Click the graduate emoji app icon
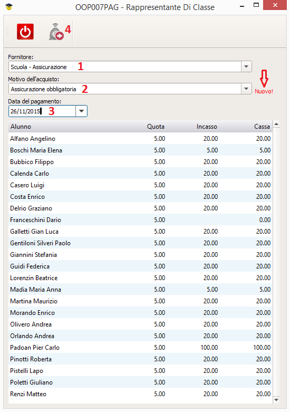Screen dimensions: 290x412 (9, 7)
